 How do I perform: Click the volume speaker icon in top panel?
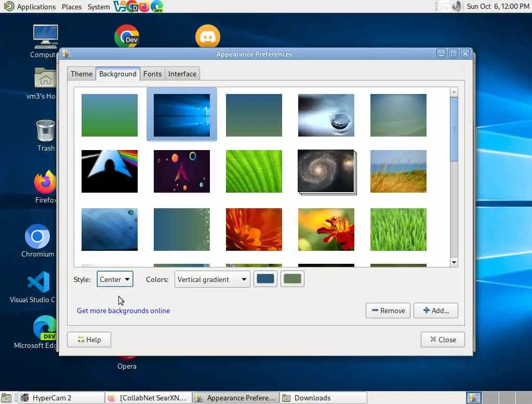click(x=457, y=6)
